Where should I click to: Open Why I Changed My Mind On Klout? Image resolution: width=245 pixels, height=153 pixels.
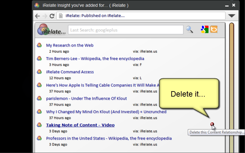pyautogui.click(x=106, y=112)
